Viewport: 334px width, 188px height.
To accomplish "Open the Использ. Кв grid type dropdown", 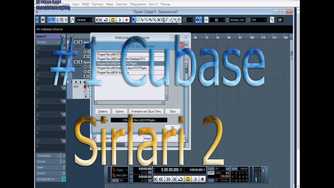I will pyautogui.click(x=237, y=20).
